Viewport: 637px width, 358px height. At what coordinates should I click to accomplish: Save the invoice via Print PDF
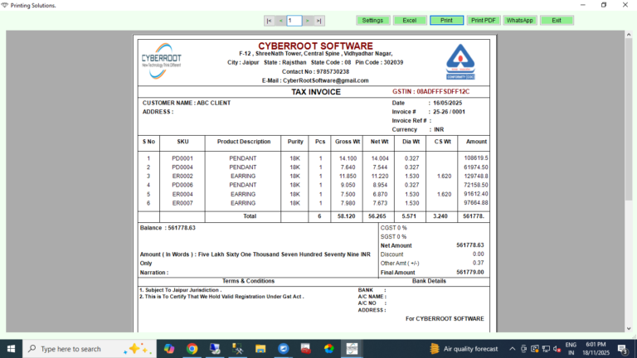tap(483, 20)
